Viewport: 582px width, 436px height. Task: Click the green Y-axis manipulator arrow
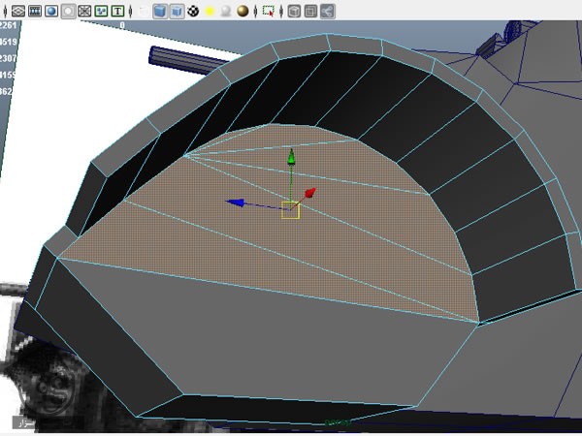tap(289, 156)
